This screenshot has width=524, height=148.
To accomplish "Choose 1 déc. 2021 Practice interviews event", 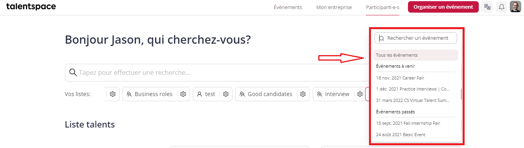I will pyautogui.click(x=416, y=89).
